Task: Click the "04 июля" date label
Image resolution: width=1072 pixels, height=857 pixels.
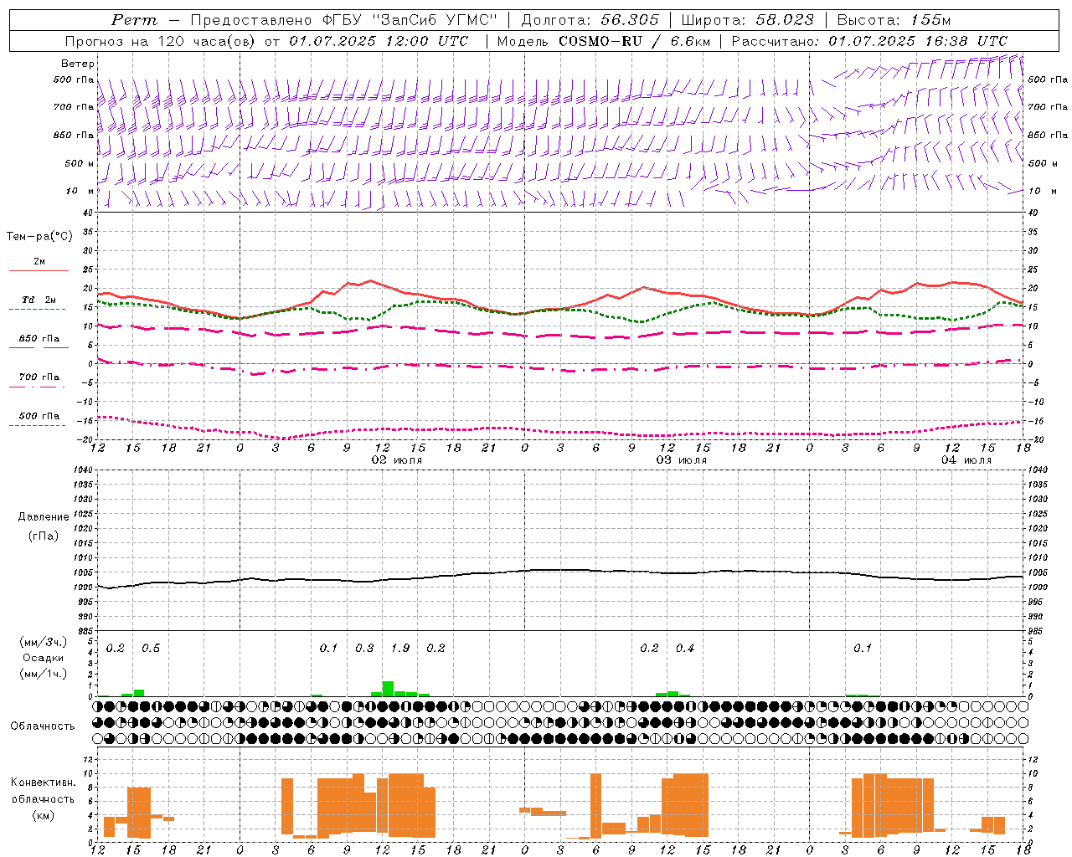Action: pos(966,460)
